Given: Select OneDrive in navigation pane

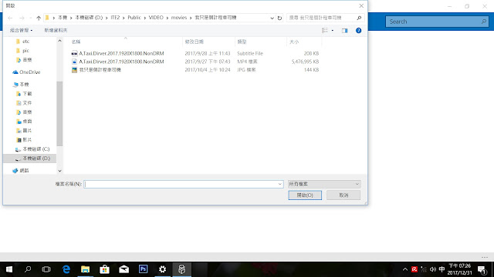Looking at the screenshot, I should (30, 72).
